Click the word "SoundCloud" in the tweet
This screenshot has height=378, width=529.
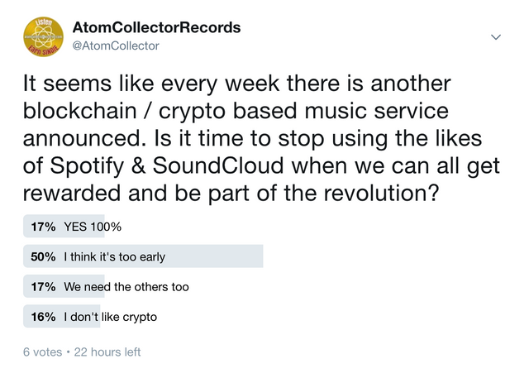[218, 165]
